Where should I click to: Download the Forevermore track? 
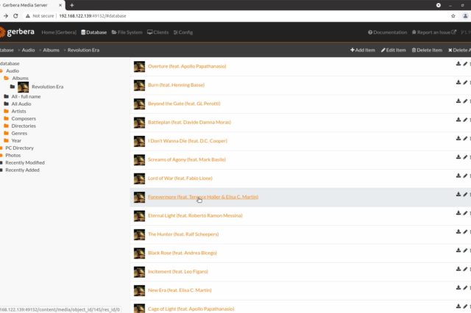pyautogui.click(x=458, y=194)
